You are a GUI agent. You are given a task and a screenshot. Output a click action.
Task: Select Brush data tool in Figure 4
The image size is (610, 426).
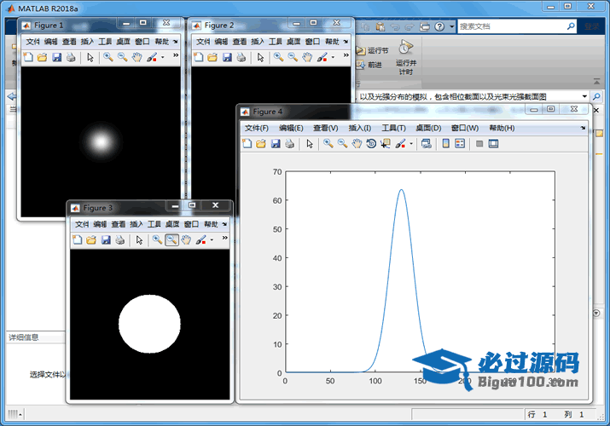point(400,144)
